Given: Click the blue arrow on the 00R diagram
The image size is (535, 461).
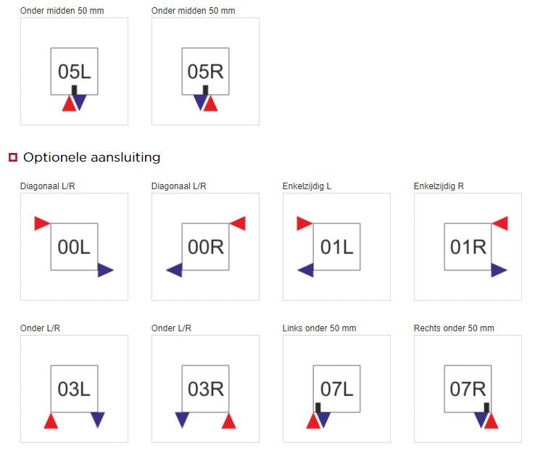Looking at the screenshot, I should tap(175, 270).
